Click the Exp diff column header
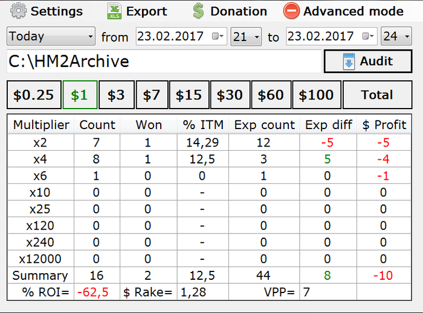The image size is (423, 313). (328, 125)
